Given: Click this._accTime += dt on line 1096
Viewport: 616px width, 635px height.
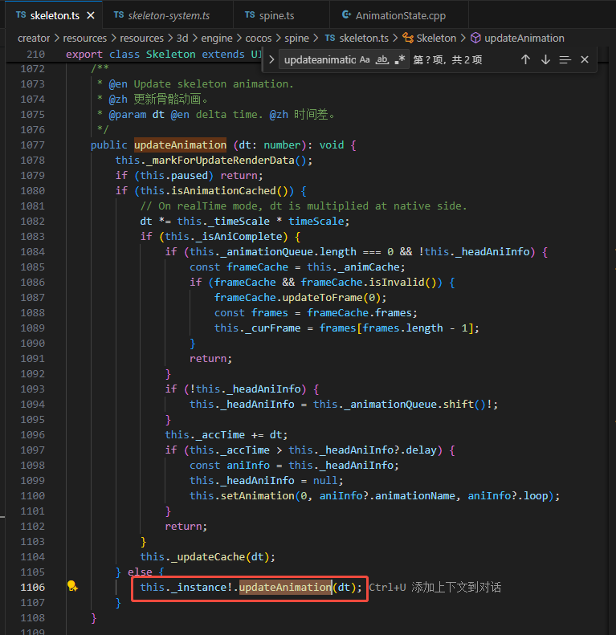Looking at the screenshot, I should point(223,435).
